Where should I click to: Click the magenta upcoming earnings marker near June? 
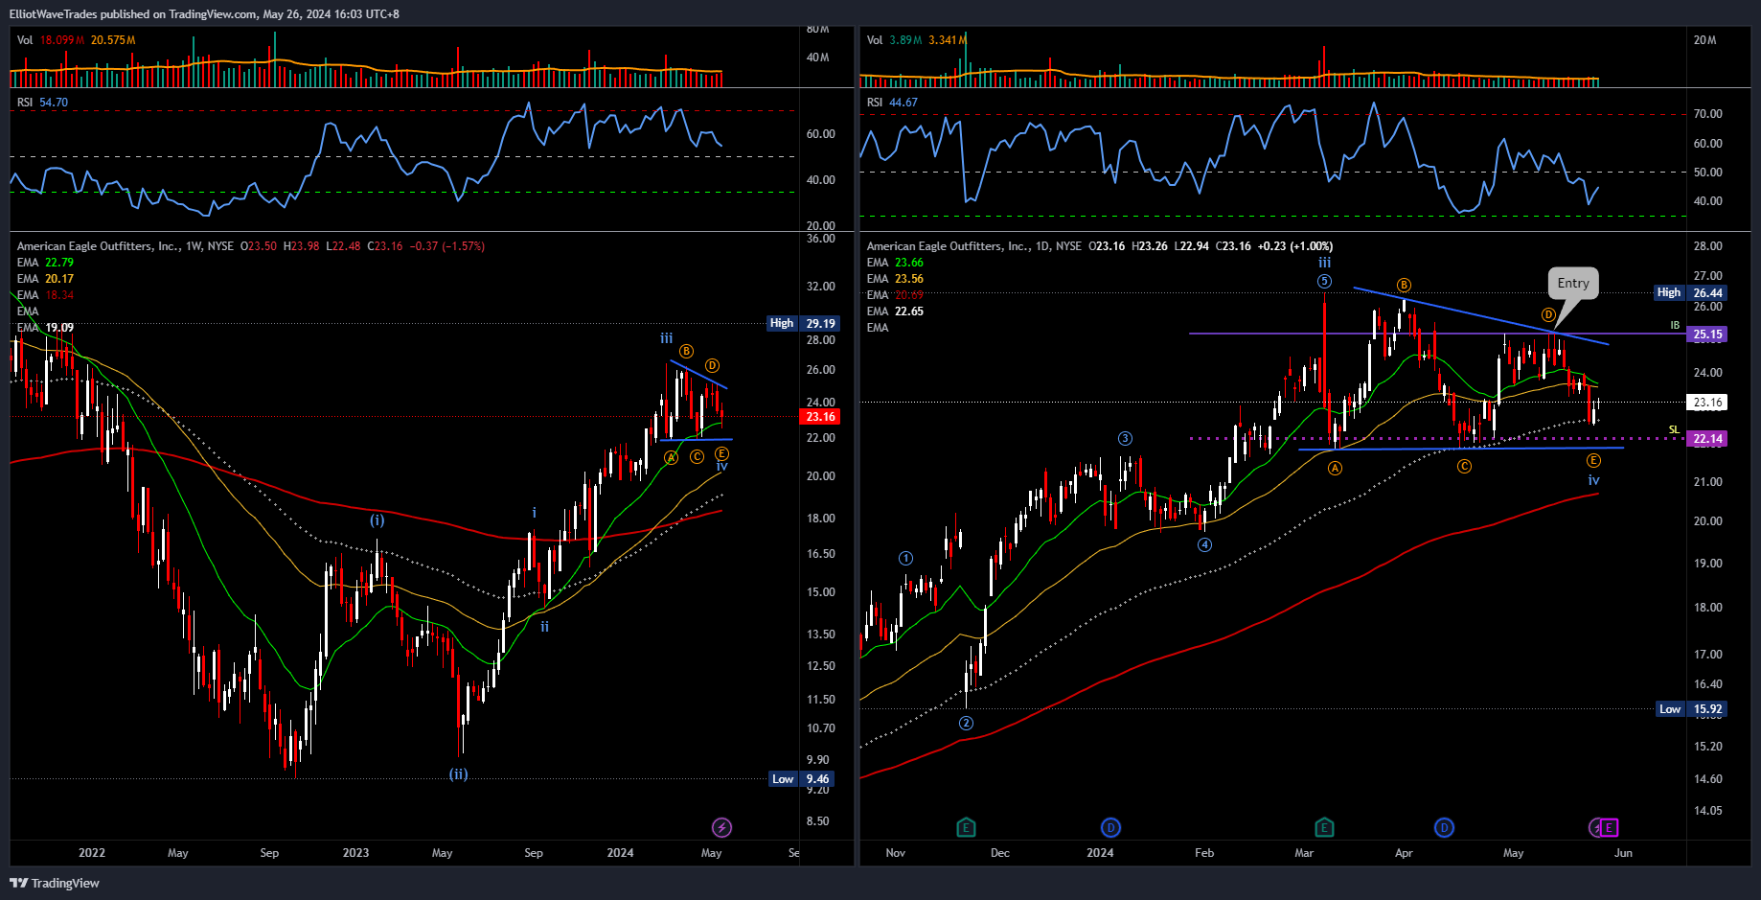point(1610,827)
